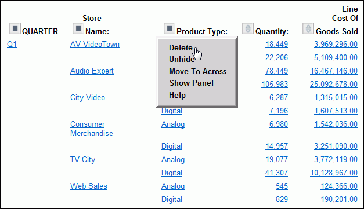Click the Quantity column sort arrows icon
Screen dimensions: 364x209
click(248, 28)
